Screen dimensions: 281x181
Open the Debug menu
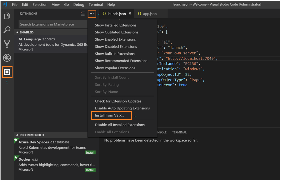(x=79, y=5)
